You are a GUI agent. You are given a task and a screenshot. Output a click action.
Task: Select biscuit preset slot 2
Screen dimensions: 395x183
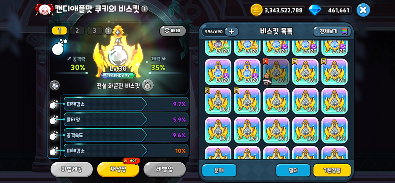(77, 31)
